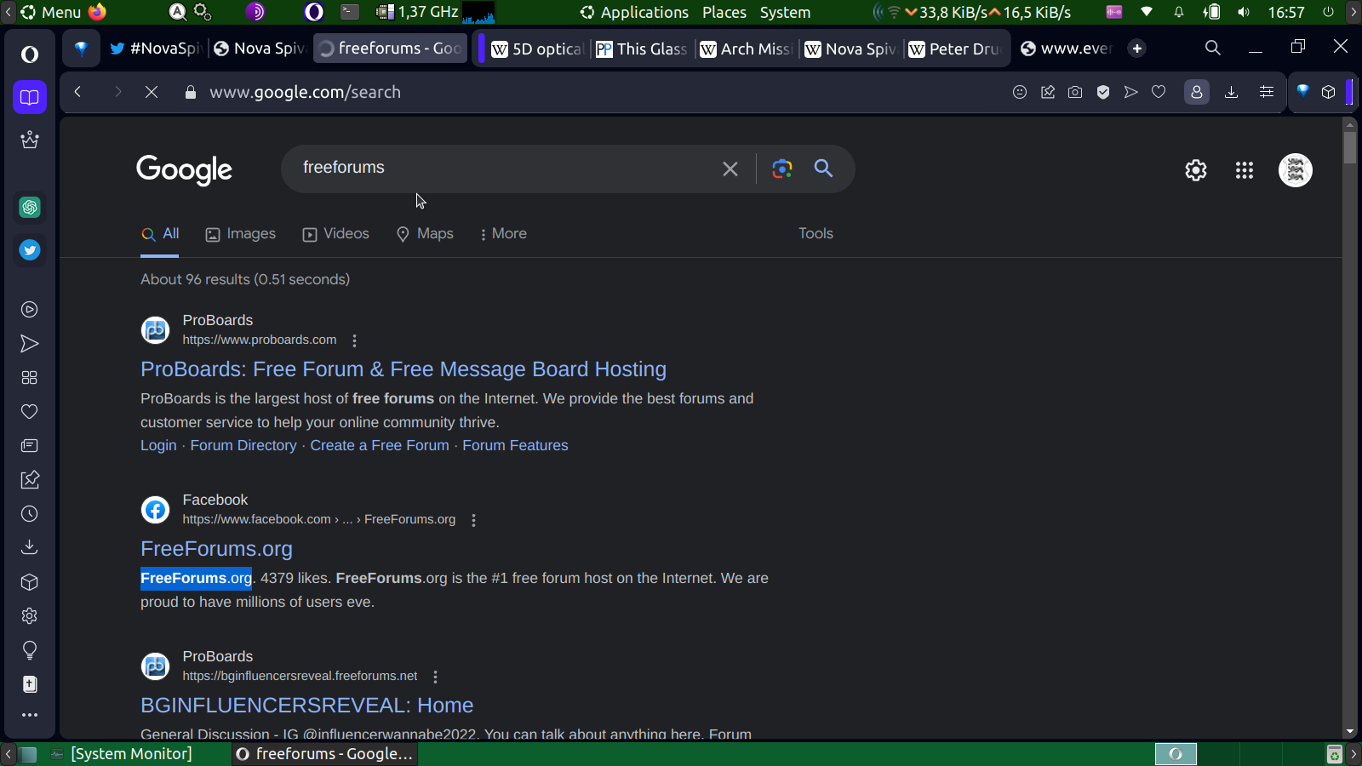Open the three-dot sidebar setup menu
Screen dimensions: 1362x766
coord(30,715)
